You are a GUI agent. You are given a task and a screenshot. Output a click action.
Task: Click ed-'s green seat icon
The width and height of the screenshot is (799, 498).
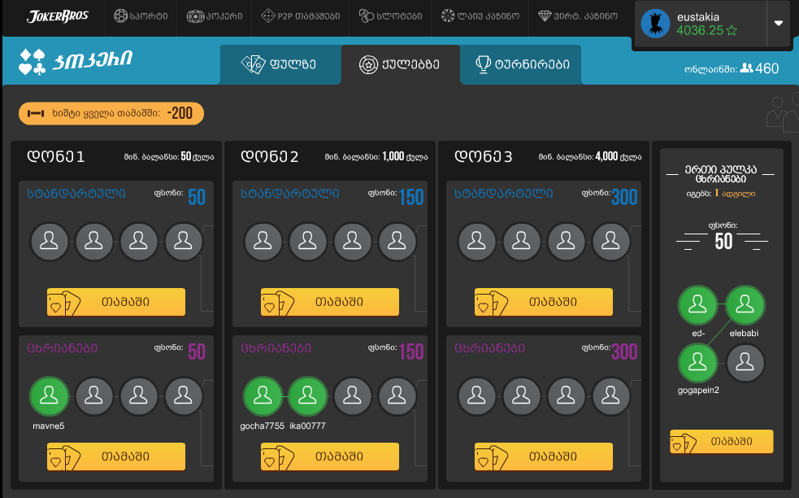pos(697,305)
